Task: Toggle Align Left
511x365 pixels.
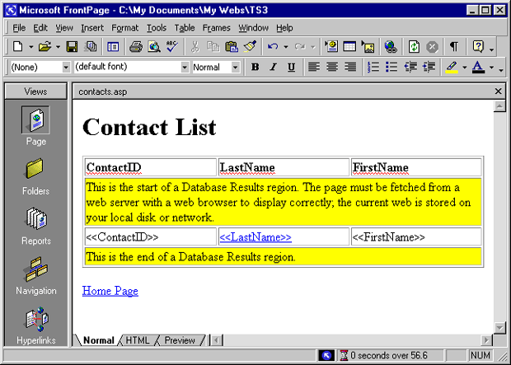Action: click(x=314, y=67)
